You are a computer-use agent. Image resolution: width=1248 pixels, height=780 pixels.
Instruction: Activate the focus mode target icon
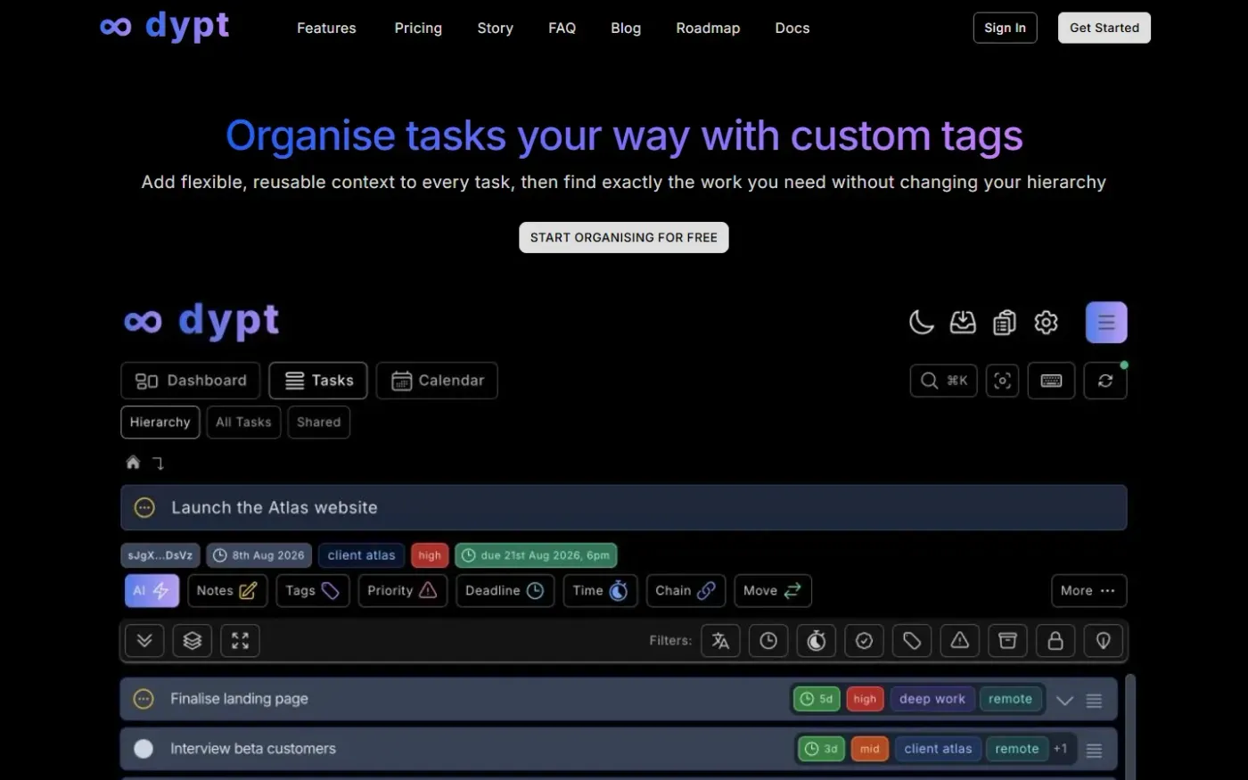coord(1003,381)
